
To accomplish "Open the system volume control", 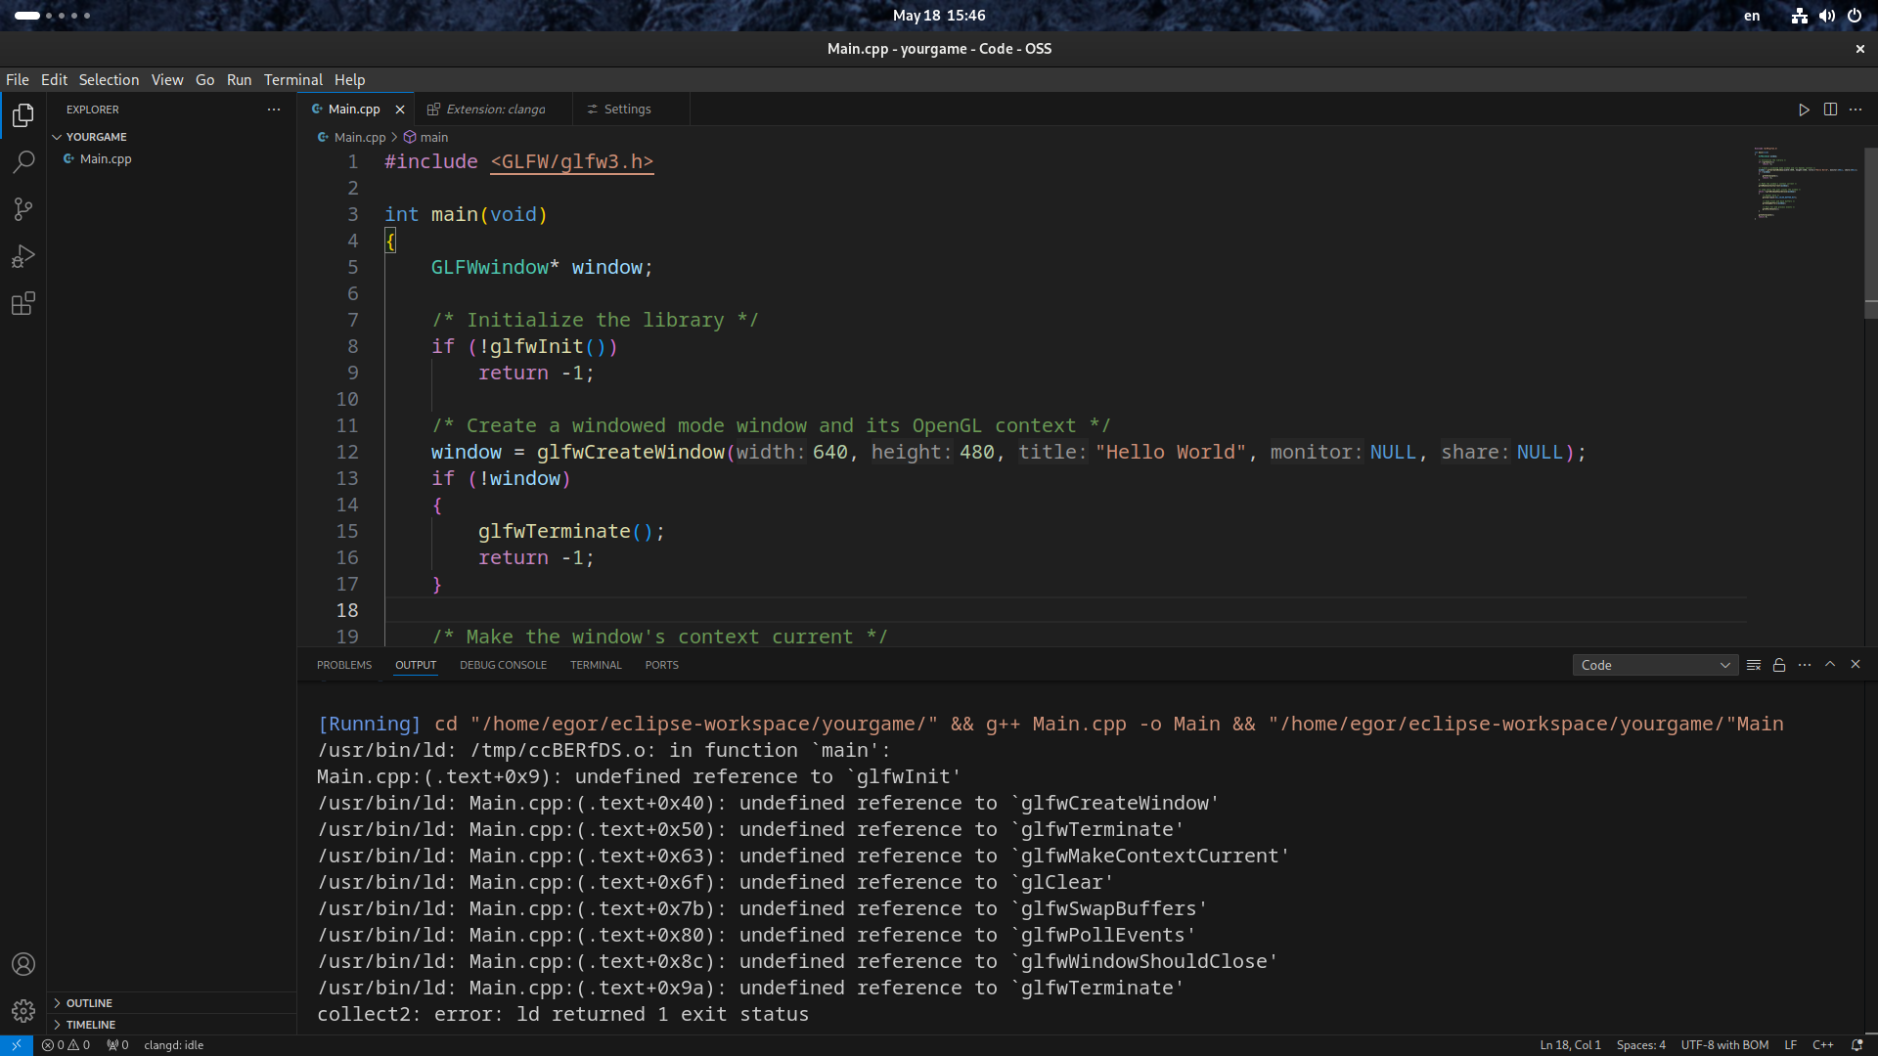I will pos(1827,16).
